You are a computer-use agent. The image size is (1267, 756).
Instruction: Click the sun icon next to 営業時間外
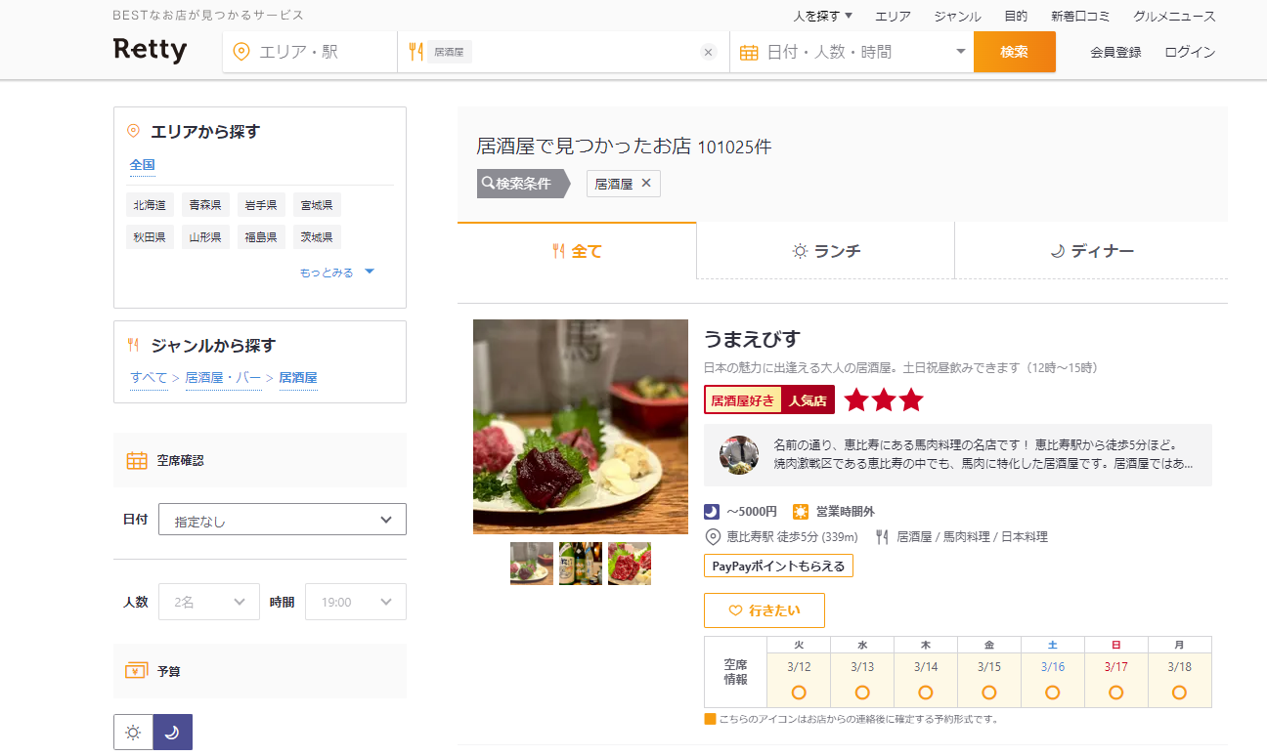pos(801,511)
